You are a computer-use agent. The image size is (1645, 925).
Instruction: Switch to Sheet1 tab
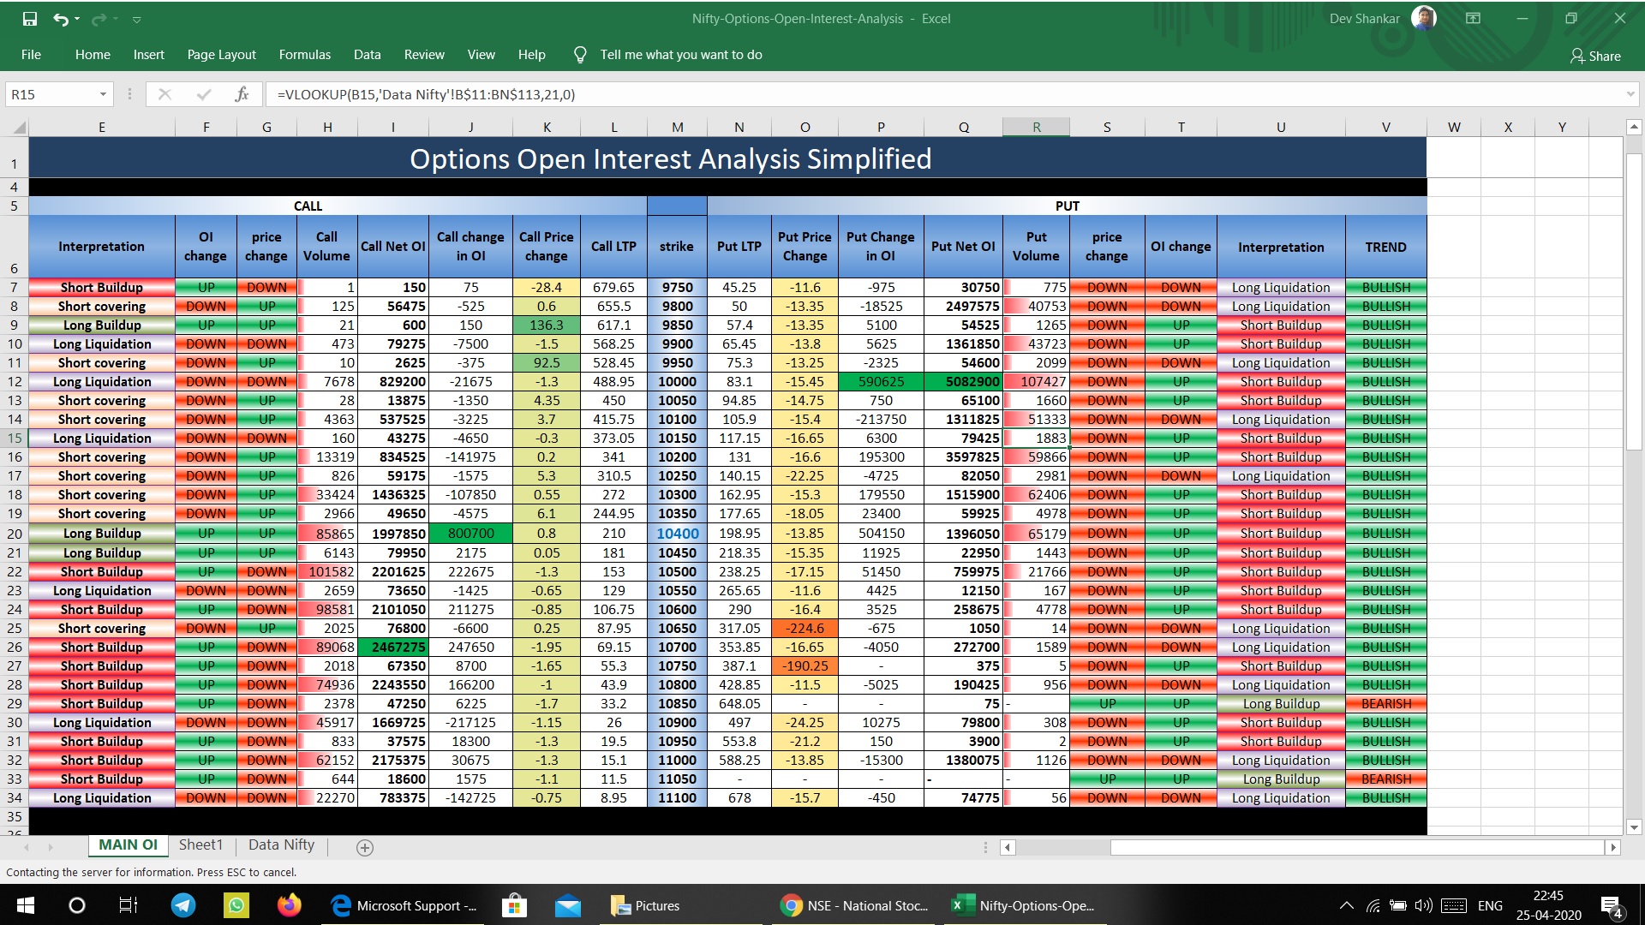click(200, 844)
